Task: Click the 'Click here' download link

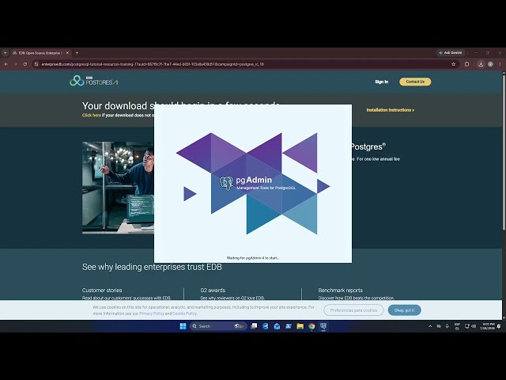Action: (x=92, y=116)
